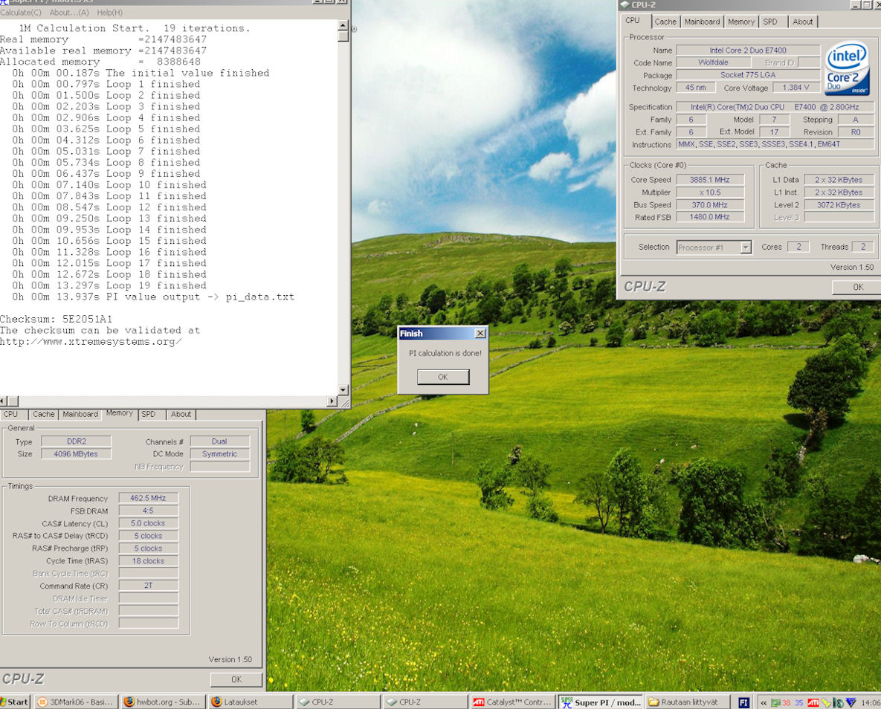The image size is (881, 709).
Task: Open Processor #1 selection dropdown
Action: [746, 247]
